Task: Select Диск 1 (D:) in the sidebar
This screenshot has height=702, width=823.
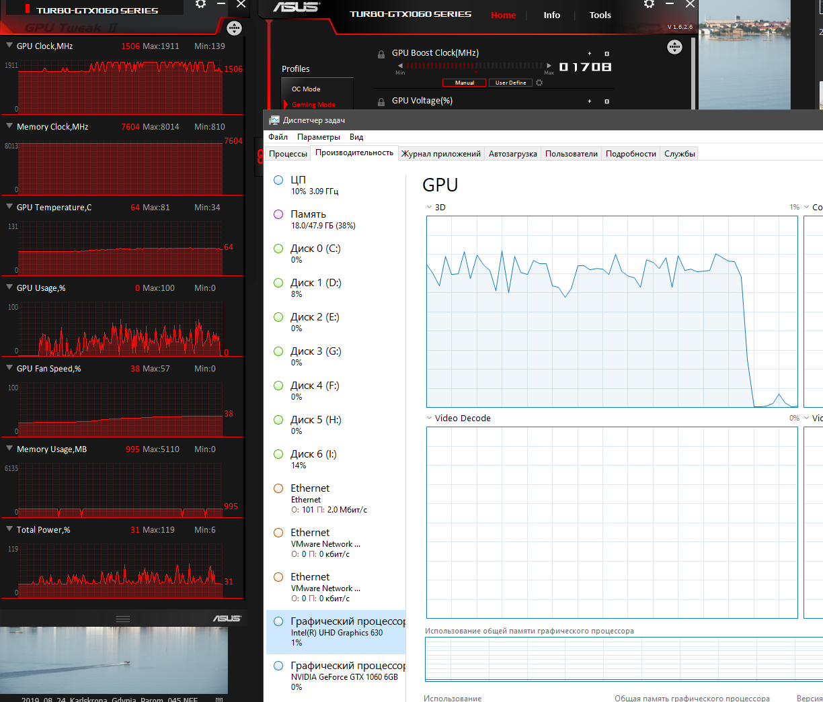Action: coord(336,288)
